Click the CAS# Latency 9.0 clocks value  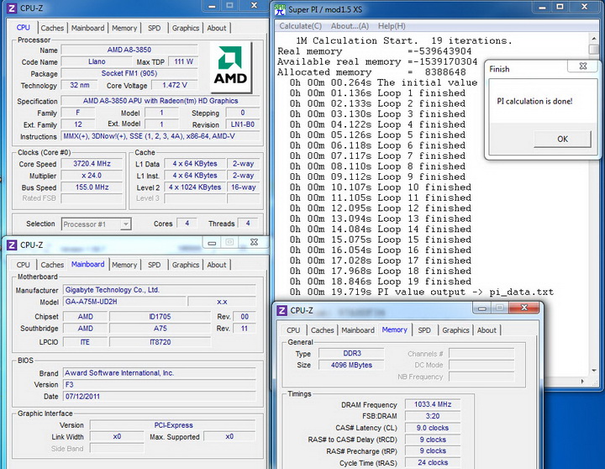coord(433,428)
